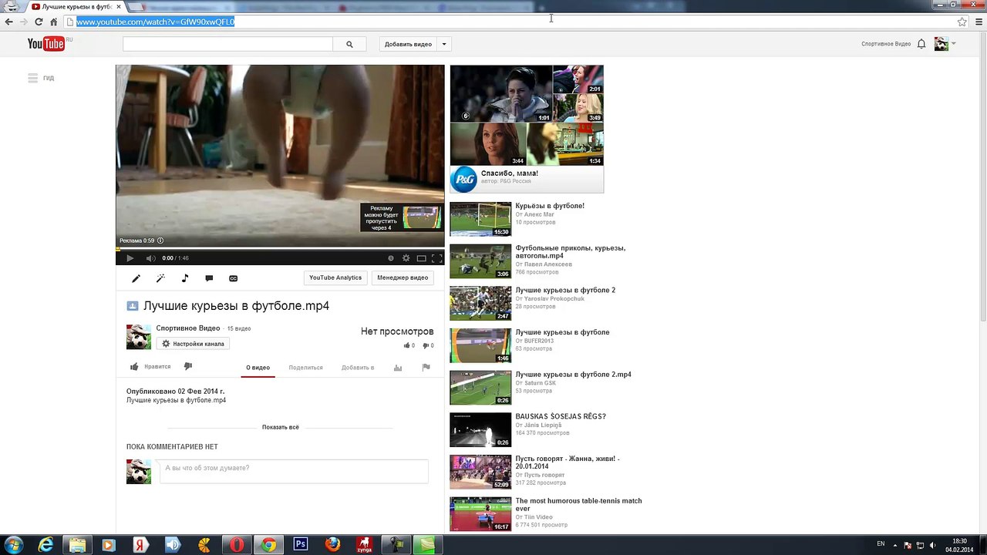Select the О видео tab
Screen dimensions: 987x555
tap(258, 368)
